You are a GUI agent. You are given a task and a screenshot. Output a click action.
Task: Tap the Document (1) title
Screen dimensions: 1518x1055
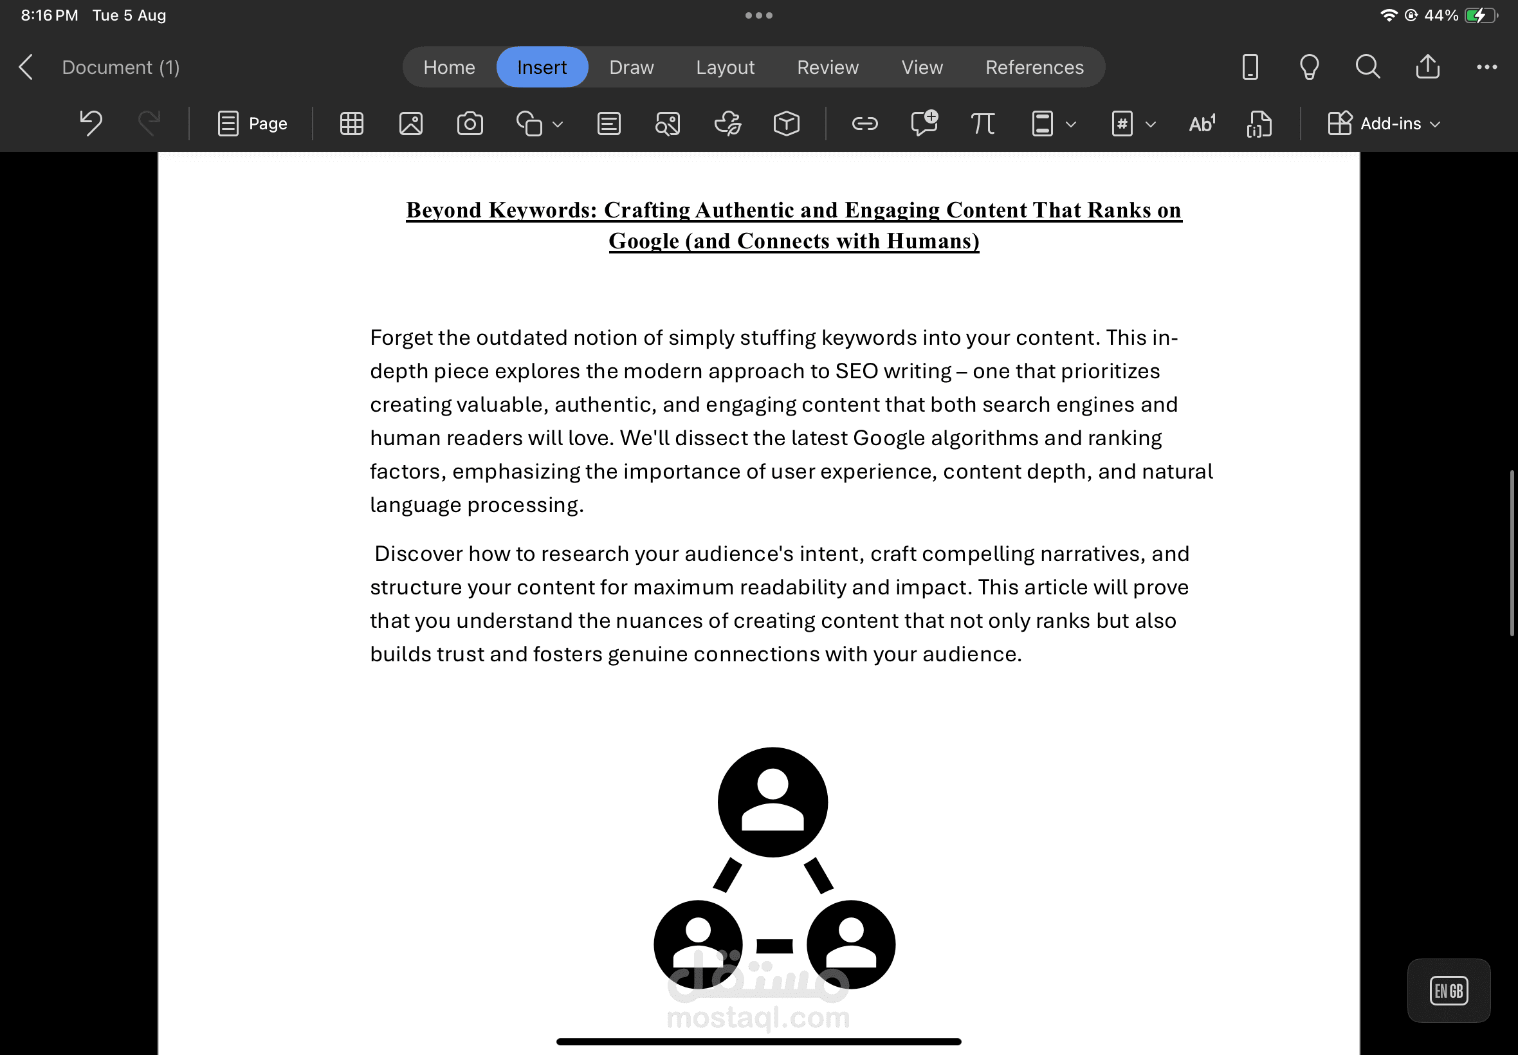pyautogui.click(x=121, y=68)
